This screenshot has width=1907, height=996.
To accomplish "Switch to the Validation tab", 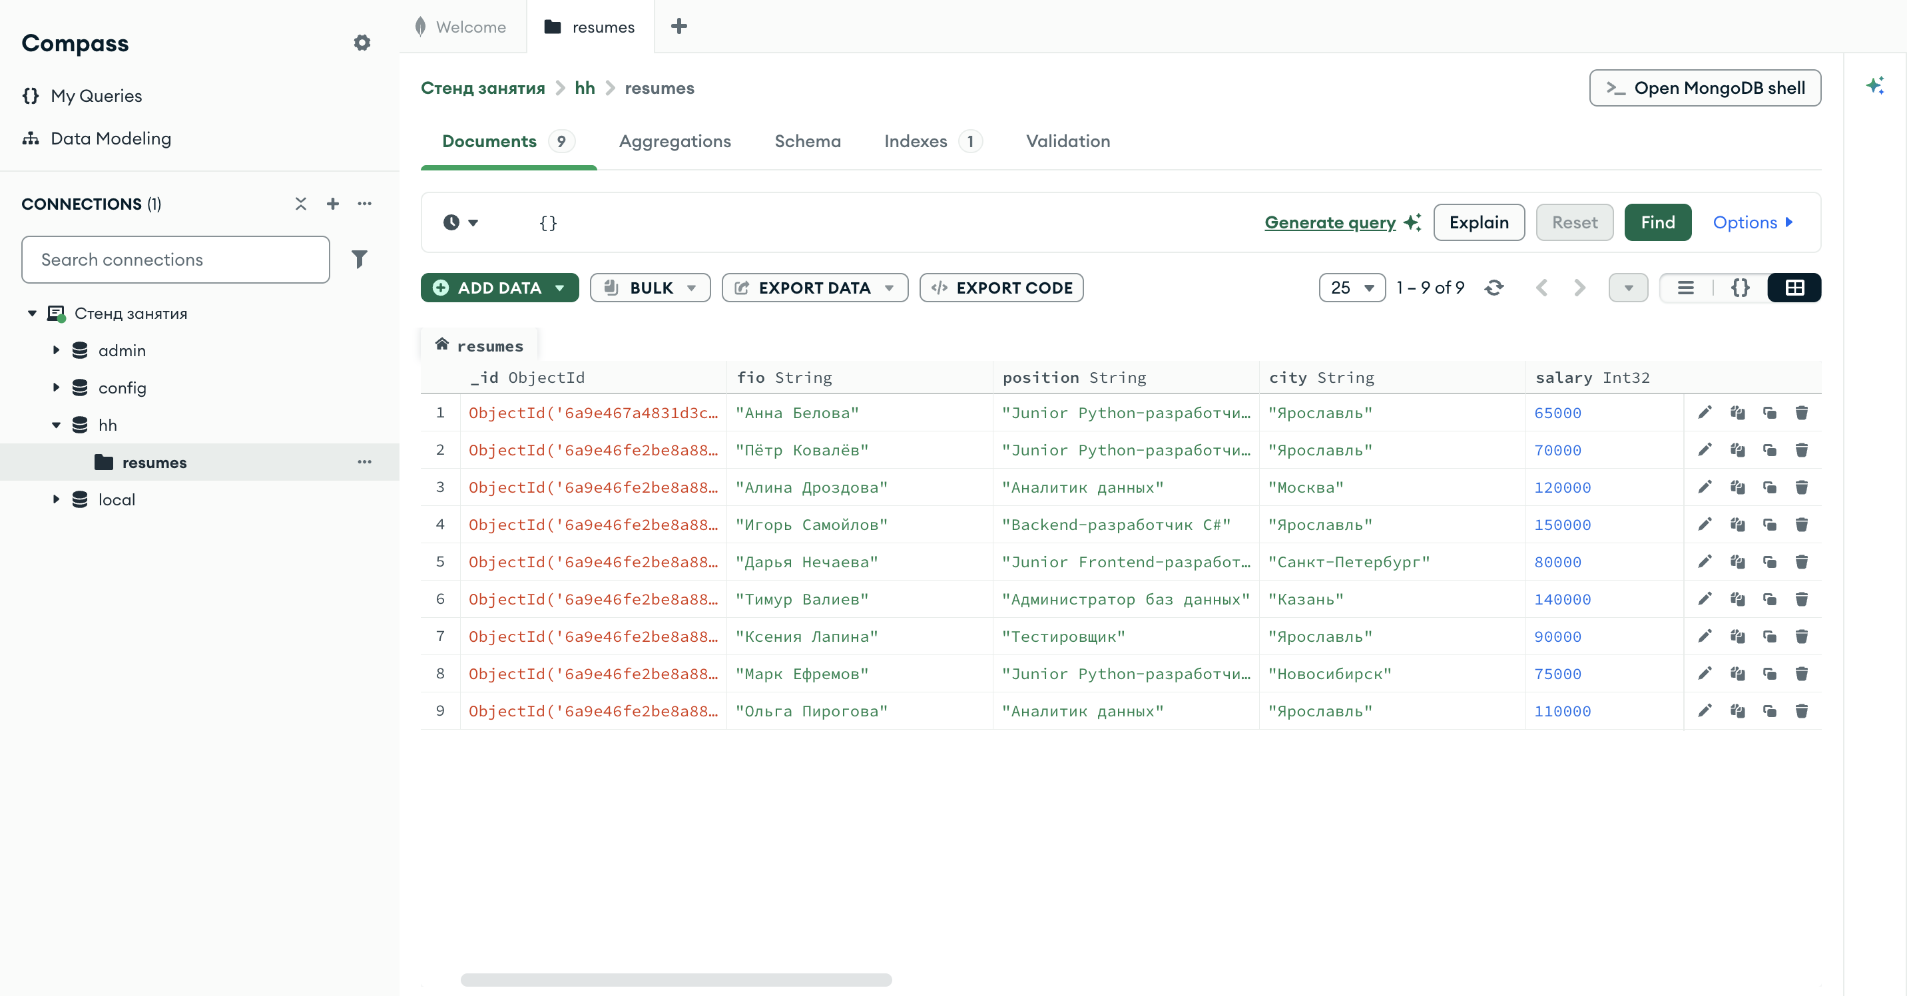I will pyautogui.click(x=1067, y=141).
